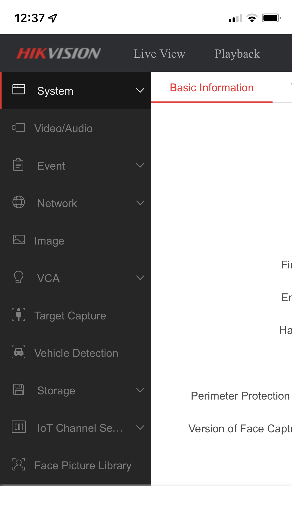
Task: Click the Face Picture Library icon
Action: coord(19,465)
